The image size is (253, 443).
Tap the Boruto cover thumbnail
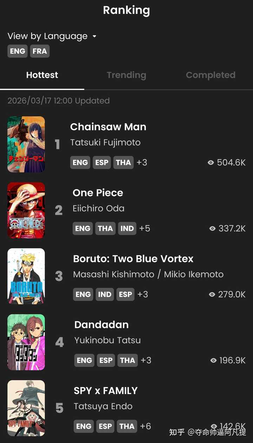click(26, 276)
